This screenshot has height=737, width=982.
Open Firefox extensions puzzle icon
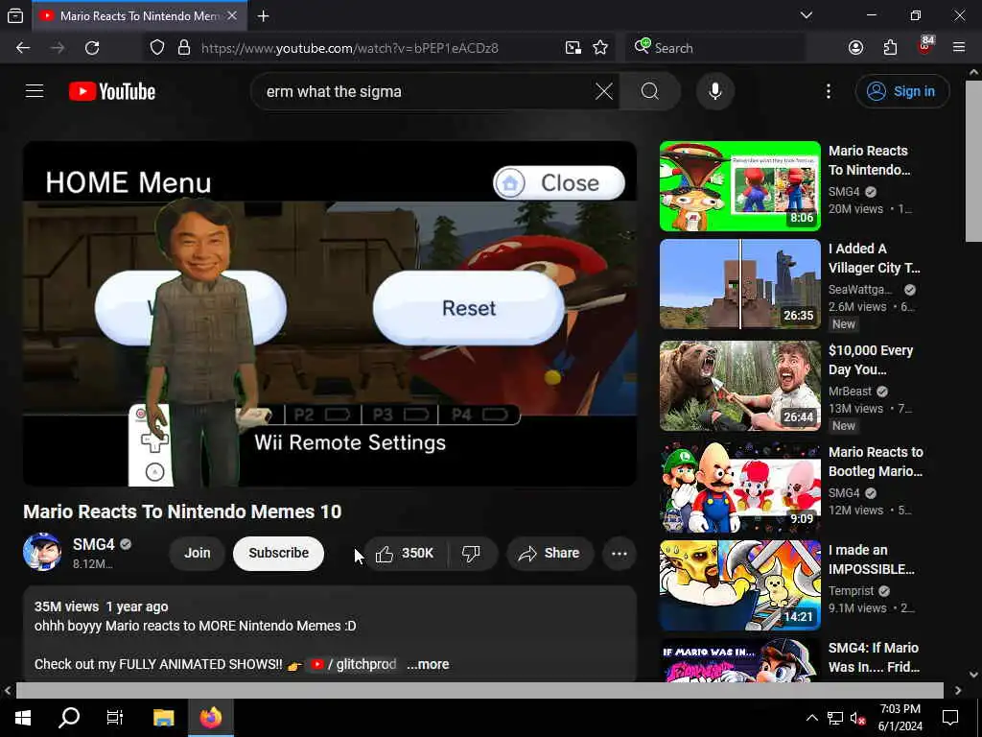(x=890, y=48)
